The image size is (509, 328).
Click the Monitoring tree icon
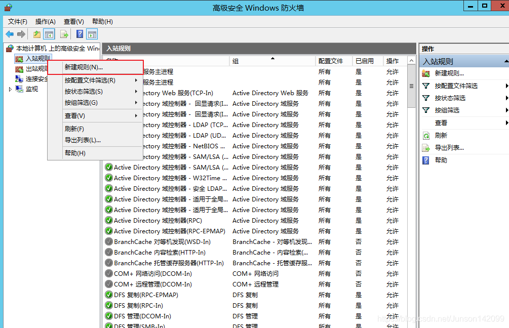[19, 89]
